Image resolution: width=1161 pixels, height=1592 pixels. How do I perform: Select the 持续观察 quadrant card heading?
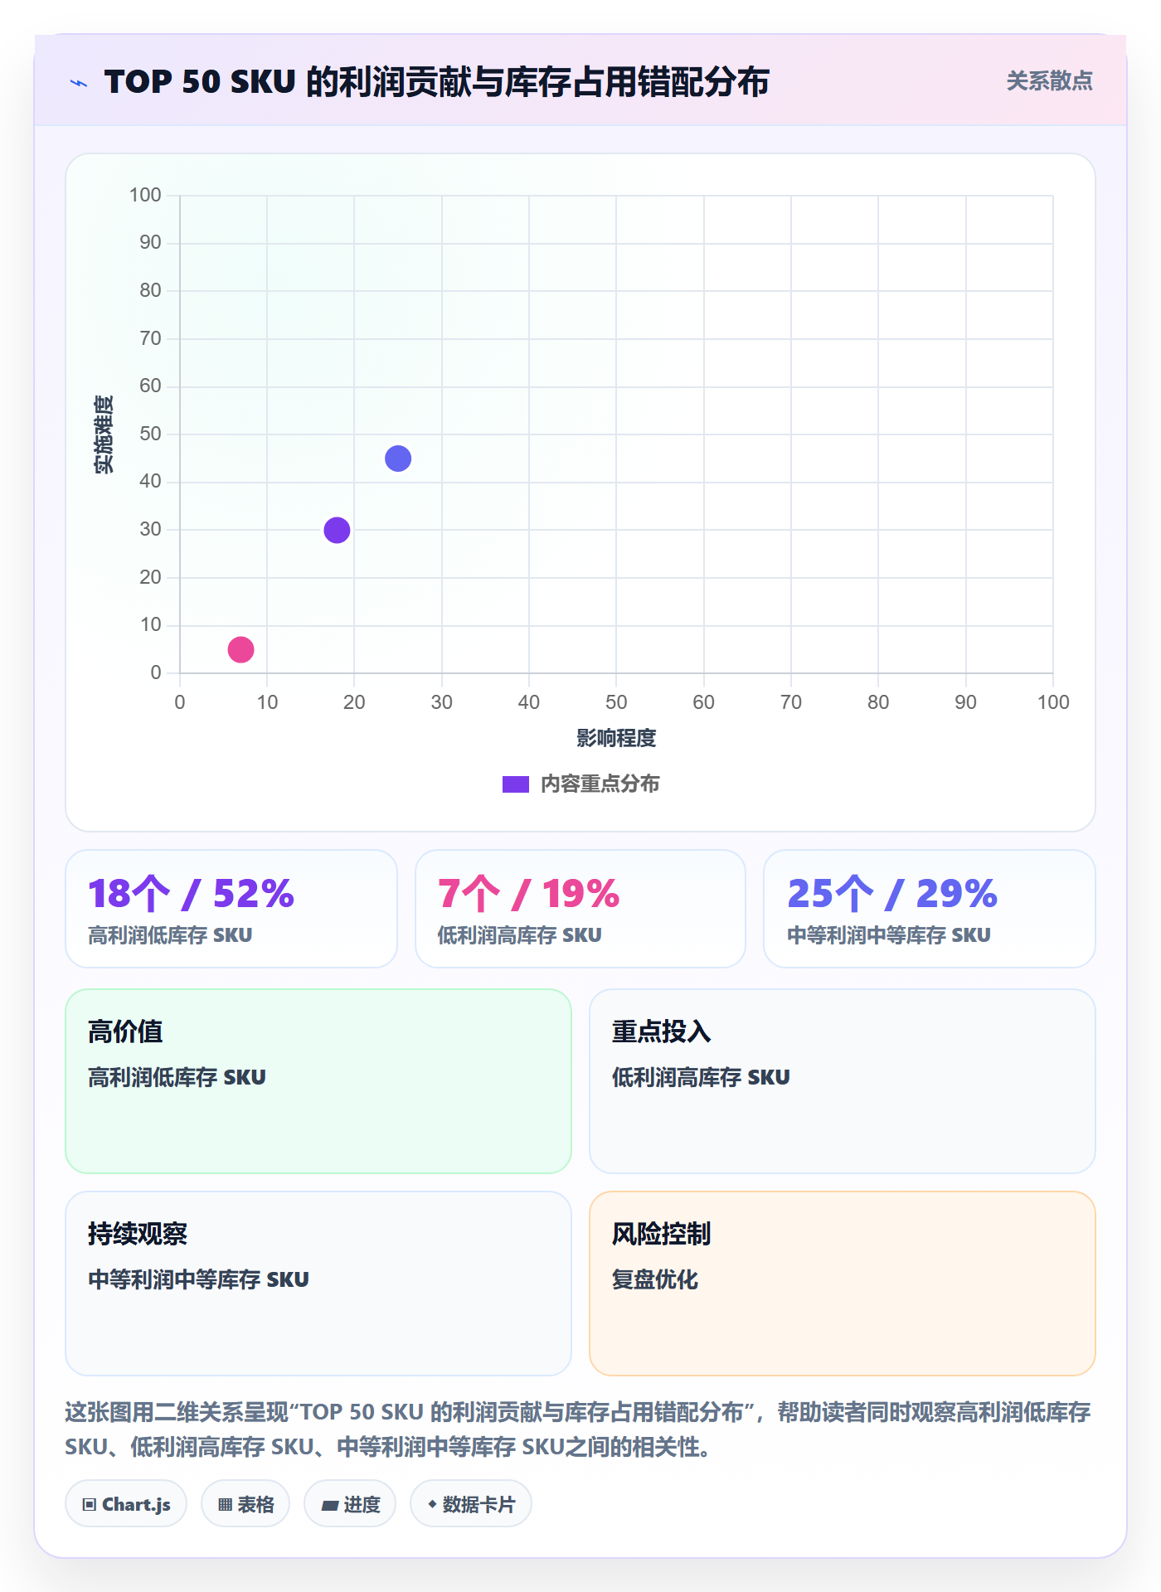point(138,1234)
